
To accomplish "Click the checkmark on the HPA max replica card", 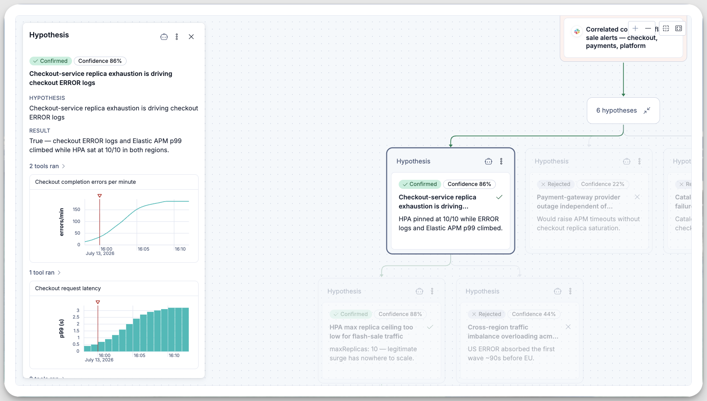I will click(430, 327).
